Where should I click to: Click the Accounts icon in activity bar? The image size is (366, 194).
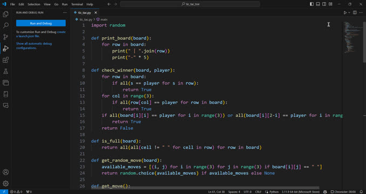5,172
